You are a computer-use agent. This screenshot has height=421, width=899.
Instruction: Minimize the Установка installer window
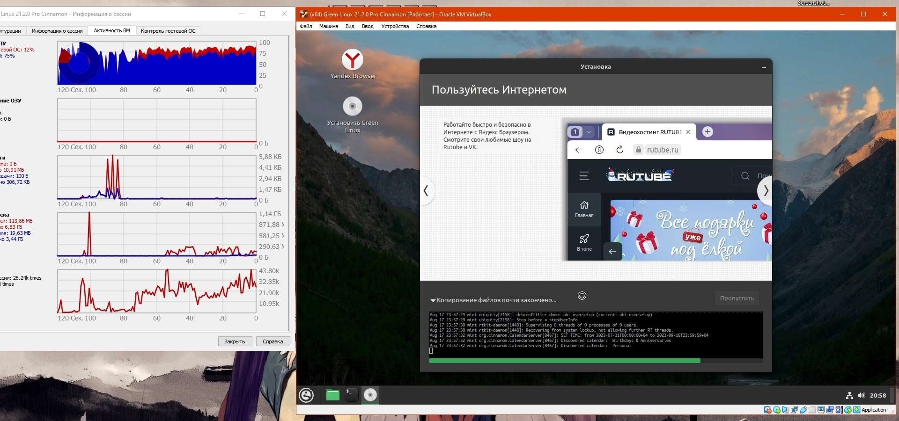click(764, 67)
